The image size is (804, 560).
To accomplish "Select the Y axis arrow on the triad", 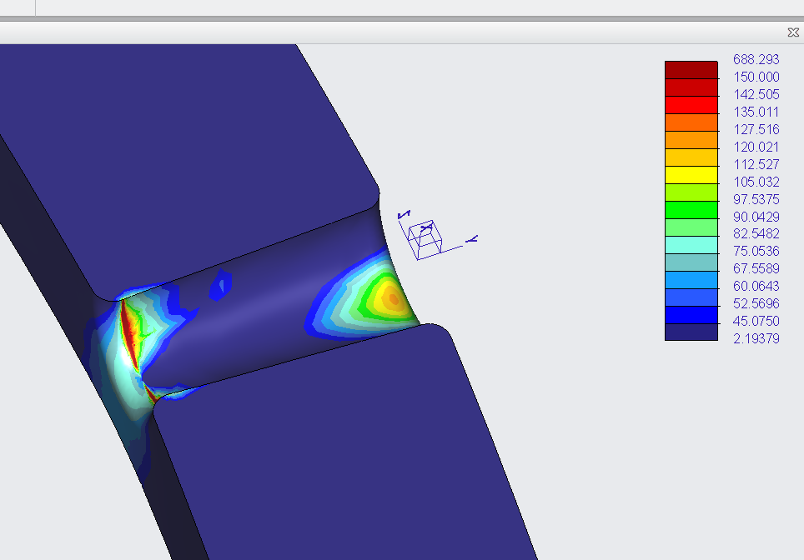I will 472,240.
